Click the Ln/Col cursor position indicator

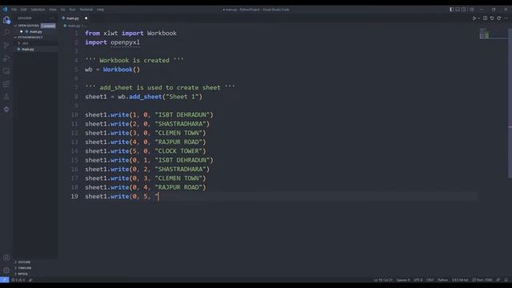click(x=383, y=280)
